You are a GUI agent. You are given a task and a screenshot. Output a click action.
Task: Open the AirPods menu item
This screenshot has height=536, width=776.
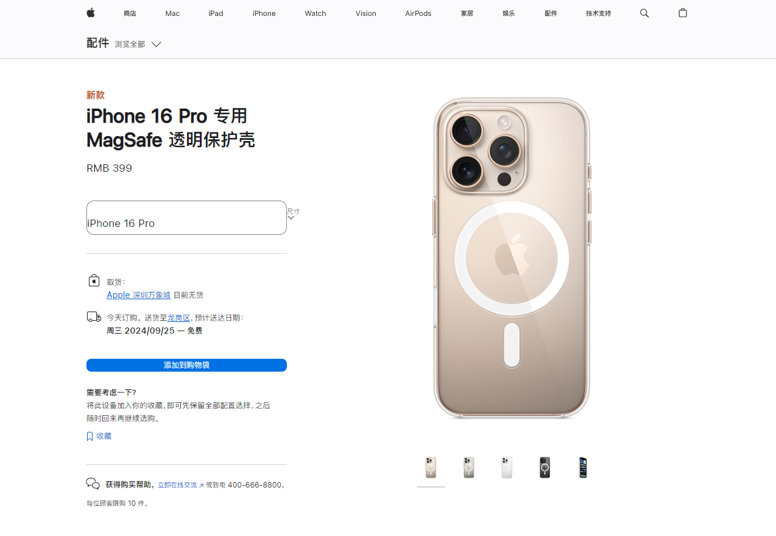pos(418,13)
